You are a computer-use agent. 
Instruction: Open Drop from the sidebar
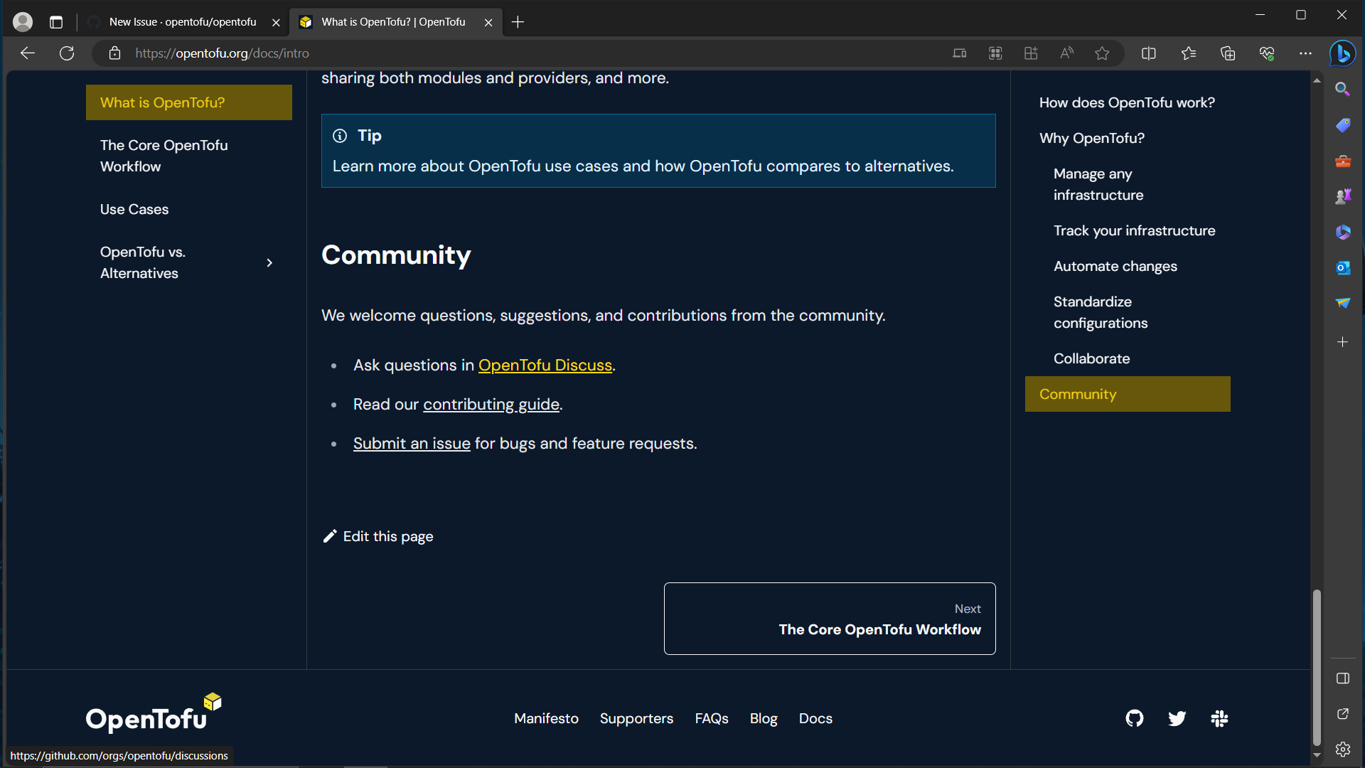1343,303
